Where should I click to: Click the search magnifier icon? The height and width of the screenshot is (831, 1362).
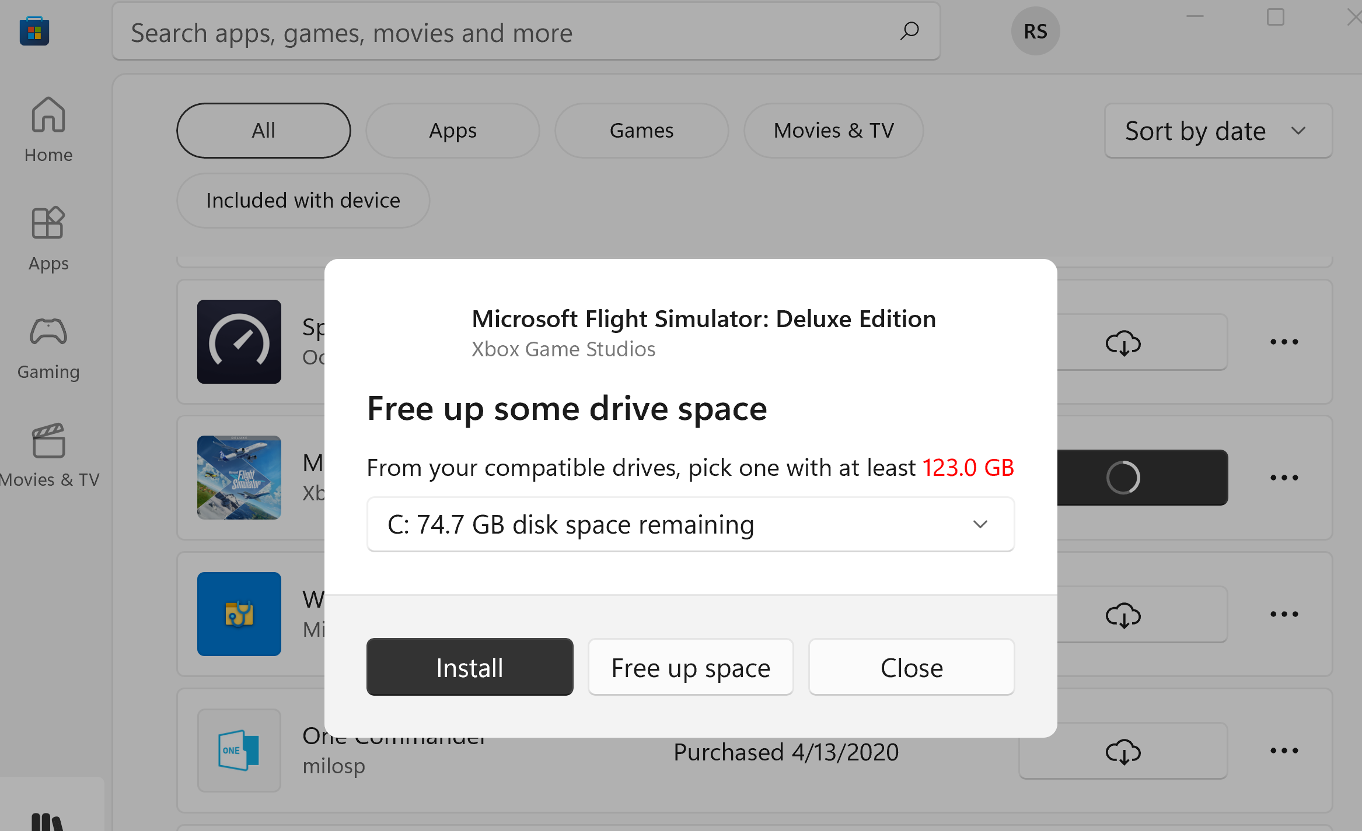point(909,31)
